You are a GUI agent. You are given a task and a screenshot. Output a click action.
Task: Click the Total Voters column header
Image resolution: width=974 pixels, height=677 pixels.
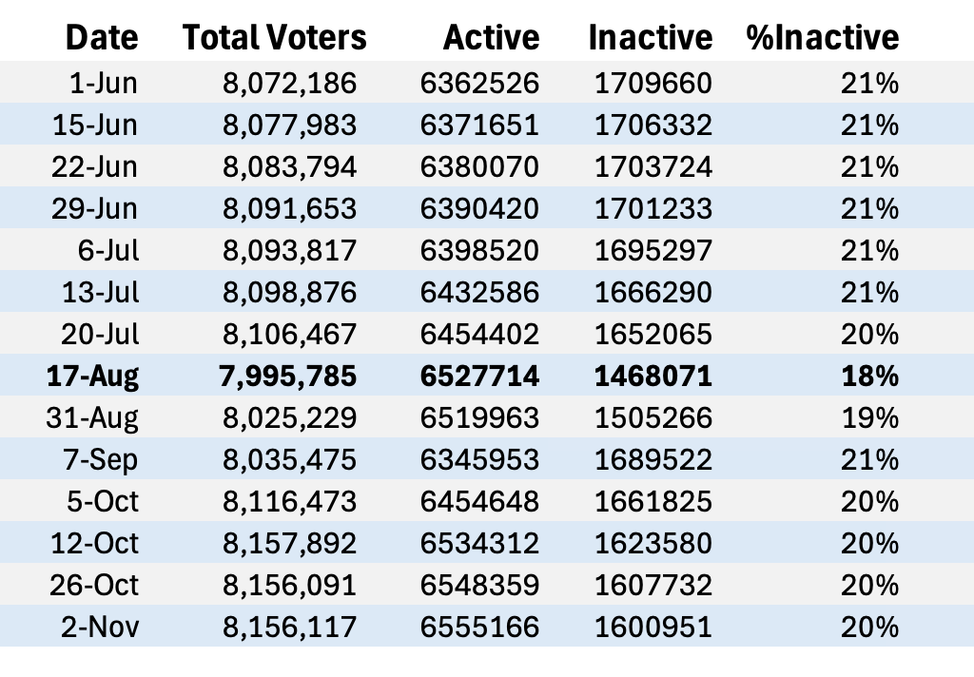tap(274, 37)
